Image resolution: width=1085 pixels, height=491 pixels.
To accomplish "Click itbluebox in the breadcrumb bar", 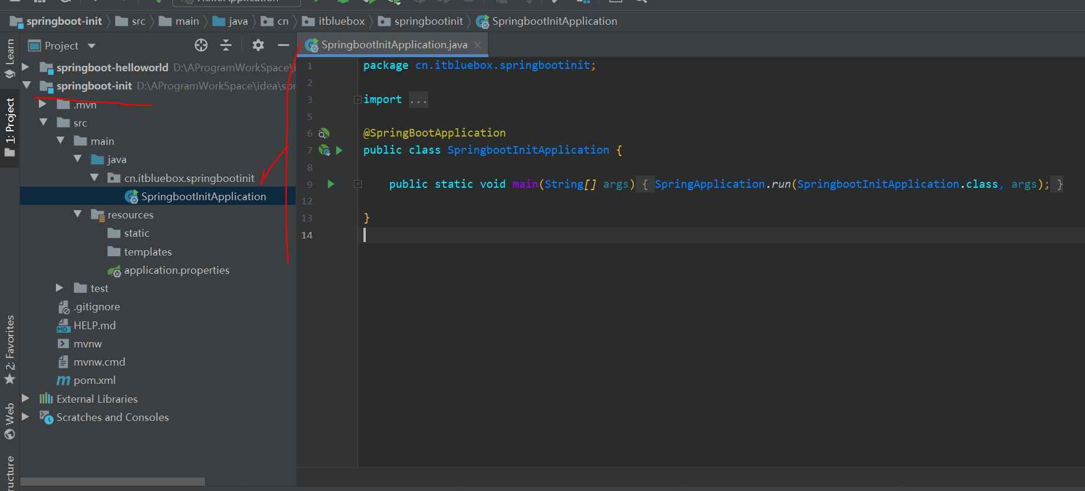I will click(341, 21).
